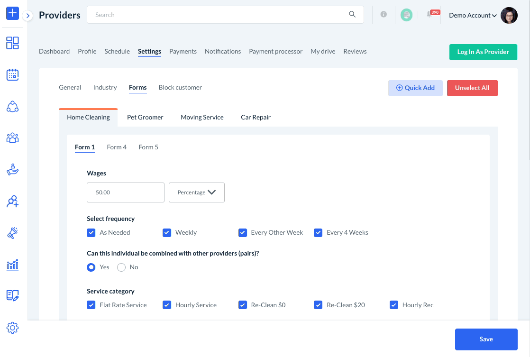
Task: Toggle the Flat Rate Service checkbox
Action: (91, 305)
